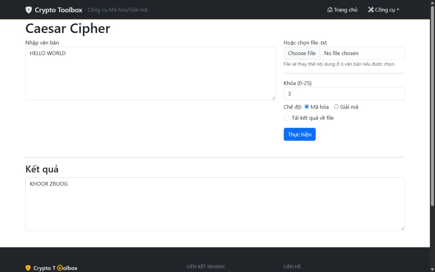The width and height of the screenshot is (435, 272).
Task: Click the "LIÊN KẾT NHANH" footer heading
Action: [x=206, y=266]
